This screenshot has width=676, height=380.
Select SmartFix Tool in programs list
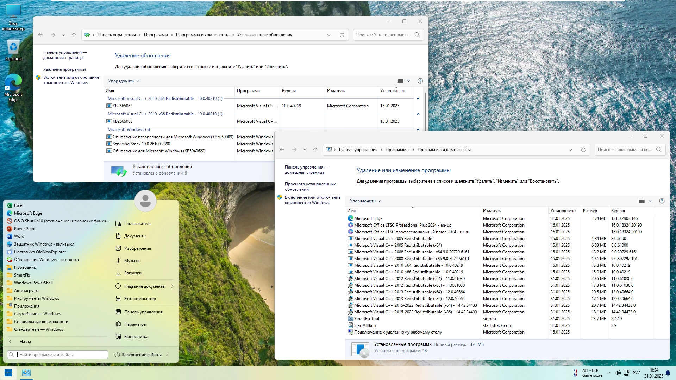(x=367, y=319)
